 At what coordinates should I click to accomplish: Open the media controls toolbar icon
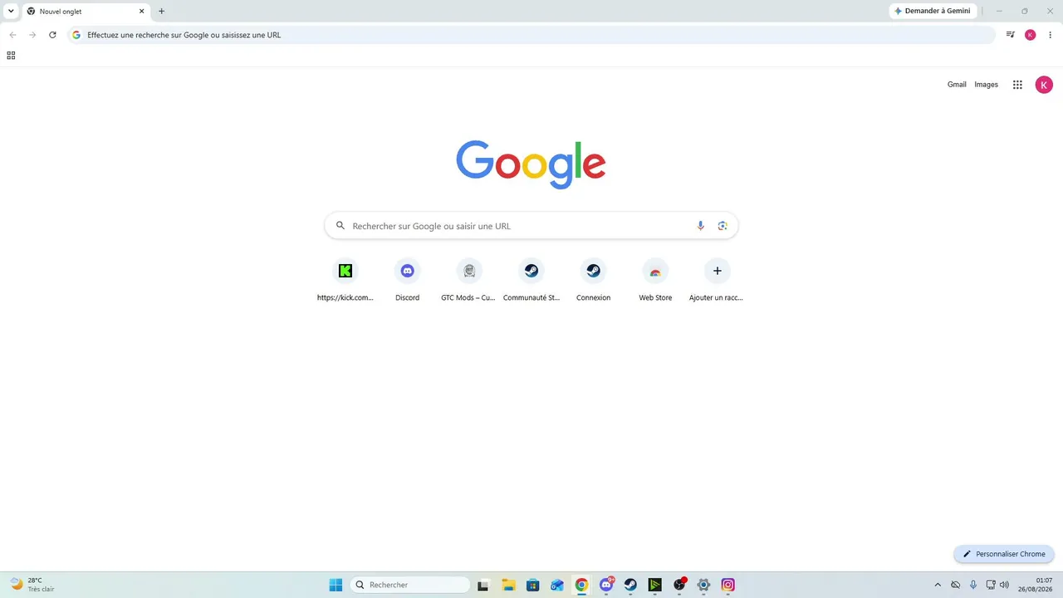pyautogui.click(x=1011, y=35)
